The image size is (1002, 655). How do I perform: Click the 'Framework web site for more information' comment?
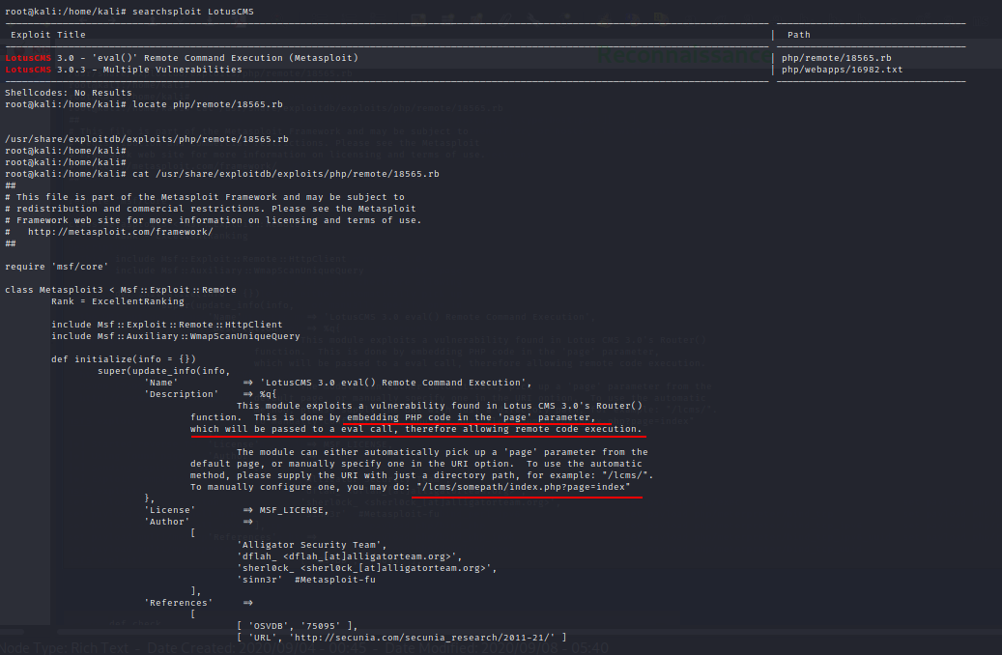(x=214, y=220)
